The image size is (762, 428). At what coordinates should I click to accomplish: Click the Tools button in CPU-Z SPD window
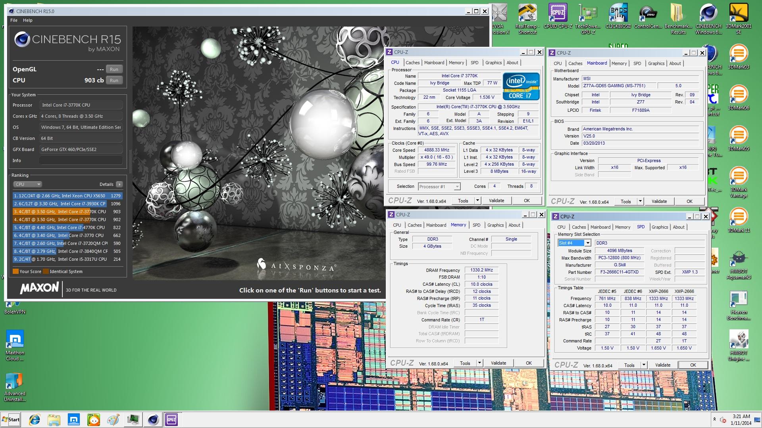point(629,365)
